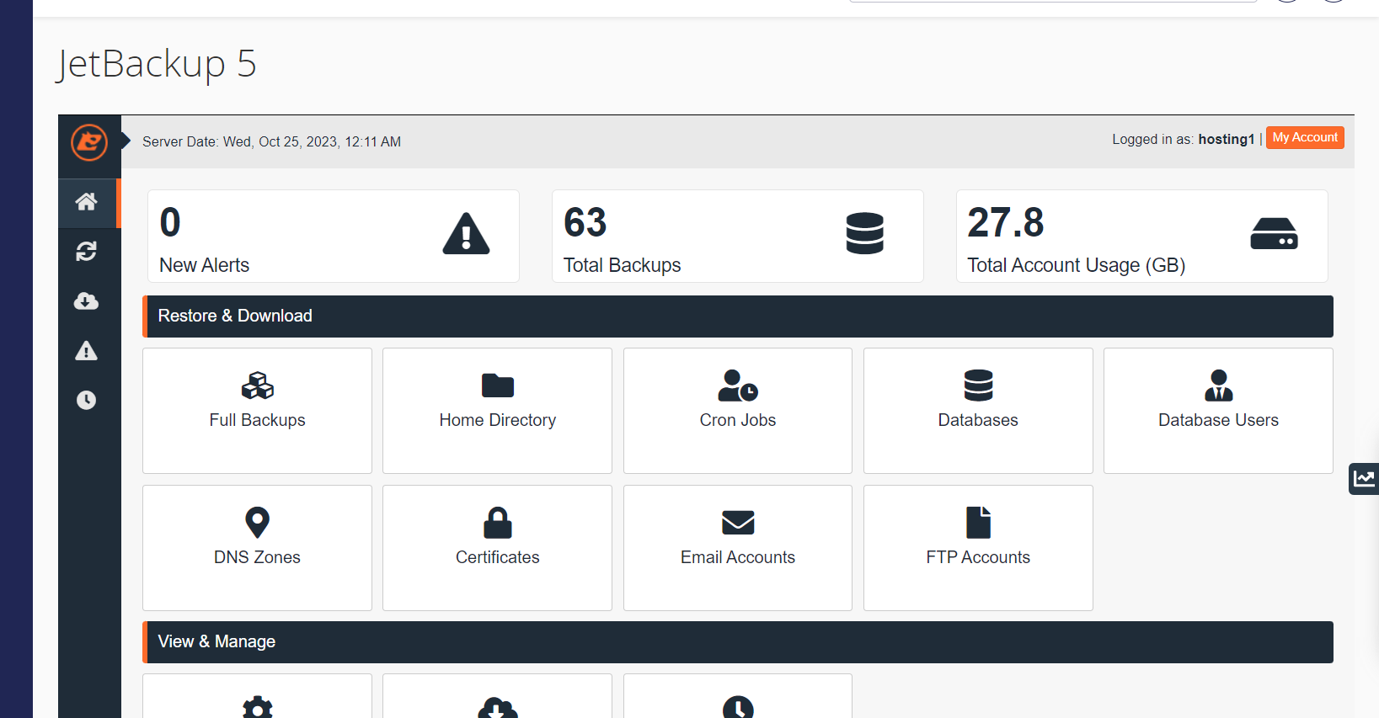
Task: Open the sync arrows icon in the sidebar
Action: click(87, 251)
